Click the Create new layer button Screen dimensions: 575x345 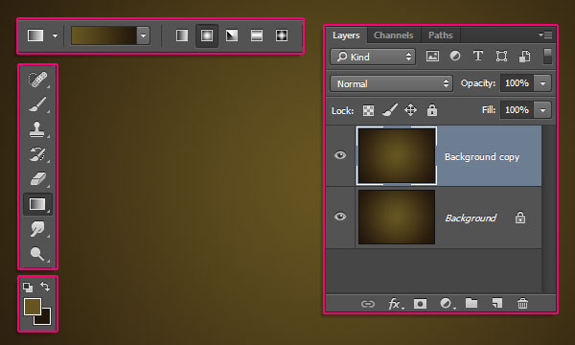pyautogui.click(x=496, y=303)
